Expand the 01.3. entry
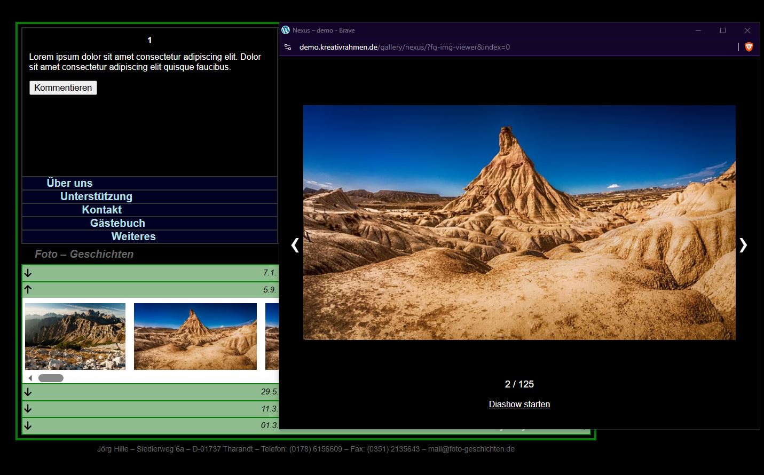This screenshot has width=764, height=475. click(x=27, y=425)
